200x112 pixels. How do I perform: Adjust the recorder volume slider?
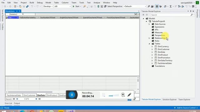113,95
